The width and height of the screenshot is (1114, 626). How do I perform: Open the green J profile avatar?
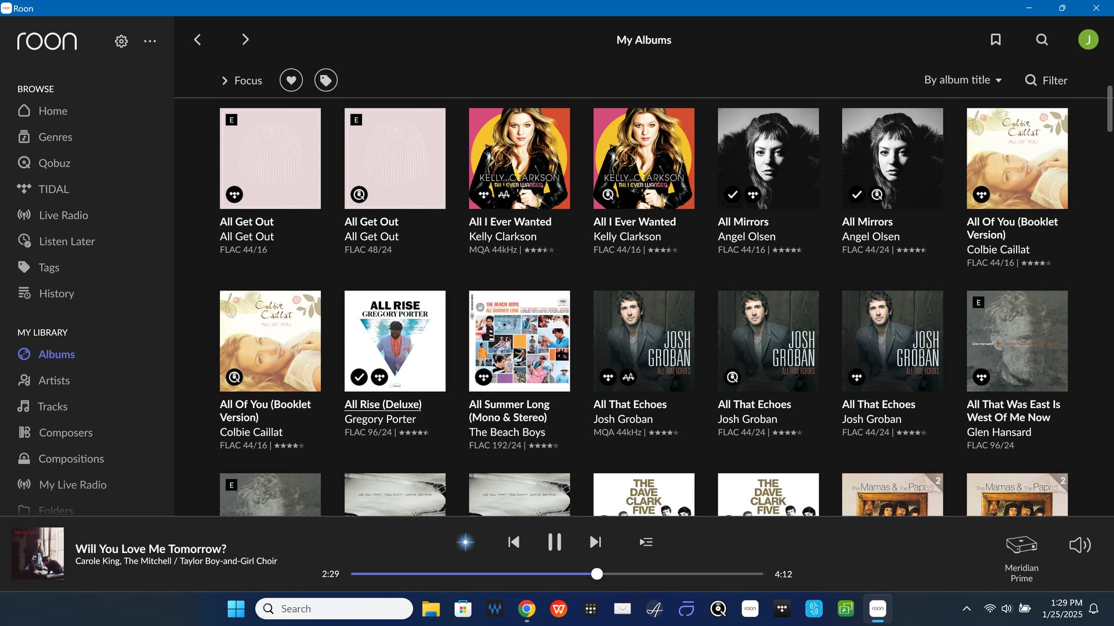click(1088, 39)
